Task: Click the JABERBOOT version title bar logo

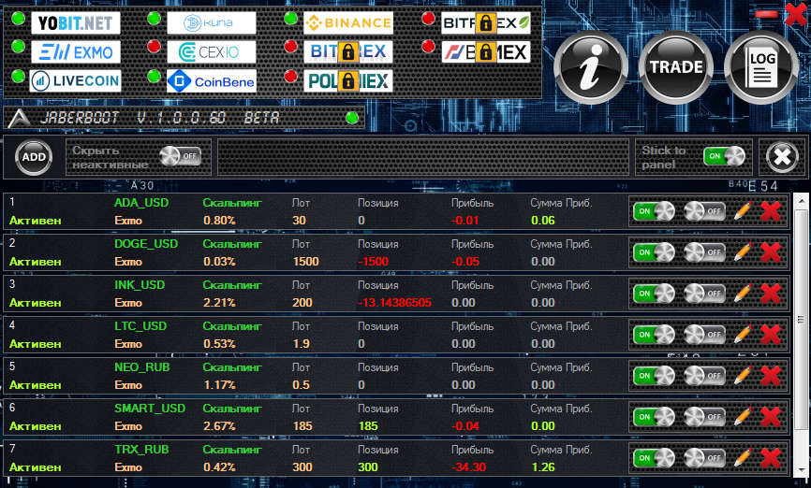Action: 19,118
